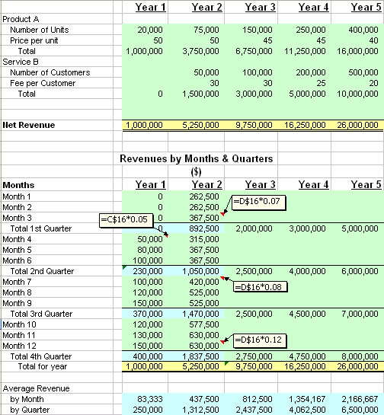Select Total 2nd Quarter value 230,000

148,271
